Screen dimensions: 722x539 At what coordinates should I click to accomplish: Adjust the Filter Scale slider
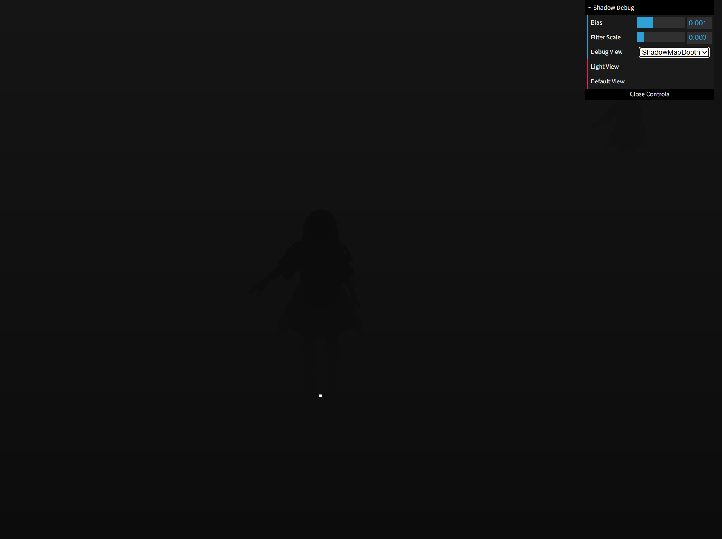[661, 37]
